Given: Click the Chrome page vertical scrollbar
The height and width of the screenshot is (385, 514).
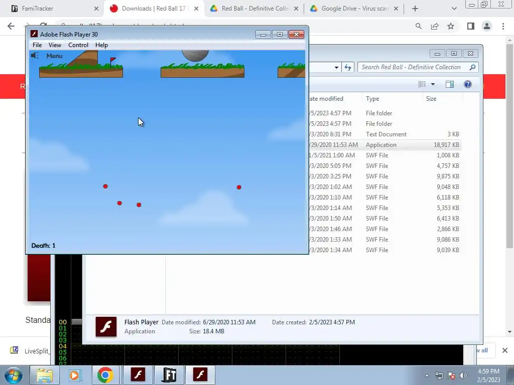Looking at the screenshot, I should (x=509, y=146).
